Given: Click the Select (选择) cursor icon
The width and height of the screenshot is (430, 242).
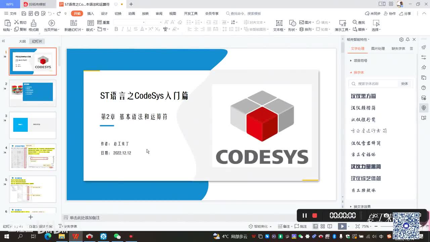Looking at the screenshot, I should coord(376,23).
